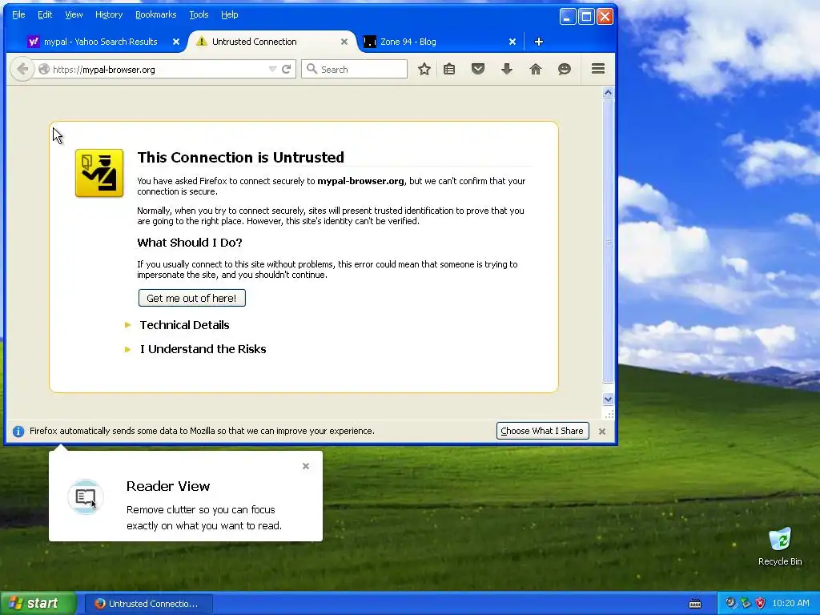Click the Back arrow navigation button

(x=22, y=69)
